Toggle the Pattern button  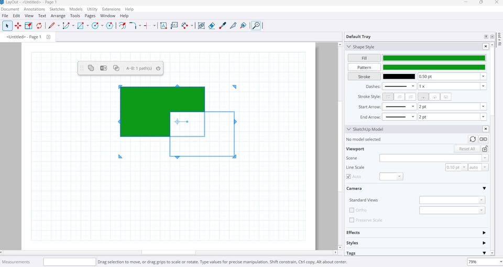coord(364,68)
